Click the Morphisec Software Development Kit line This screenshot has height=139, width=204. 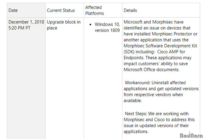[x=160, y=46]
